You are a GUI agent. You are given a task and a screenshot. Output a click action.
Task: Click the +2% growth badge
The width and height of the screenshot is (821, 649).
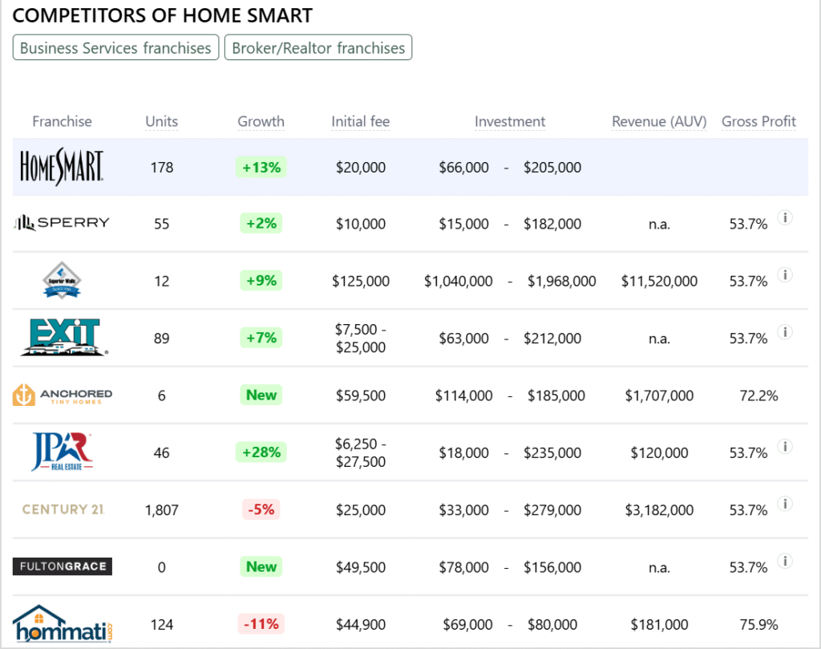click(261, 223)
